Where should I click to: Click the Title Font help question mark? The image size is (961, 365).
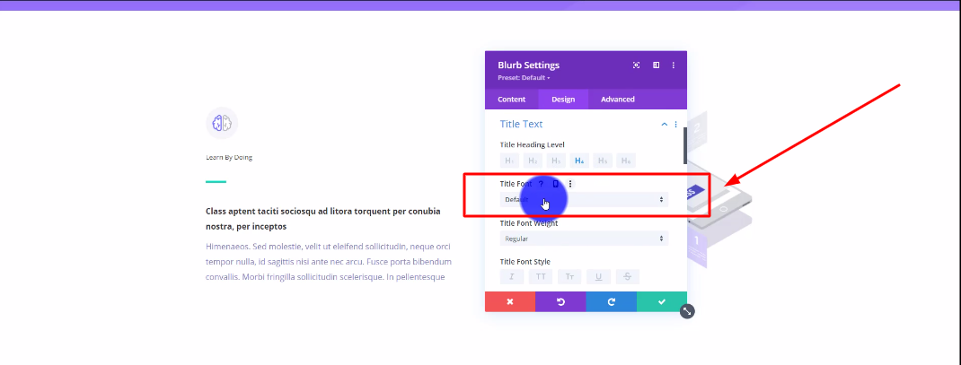click(x=541, y=184)
